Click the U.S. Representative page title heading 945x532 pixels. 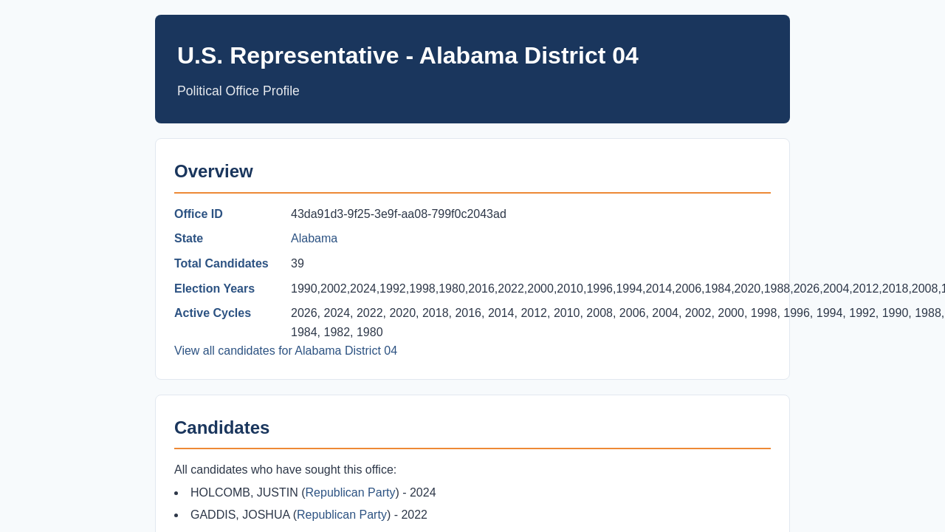[408, 55]
